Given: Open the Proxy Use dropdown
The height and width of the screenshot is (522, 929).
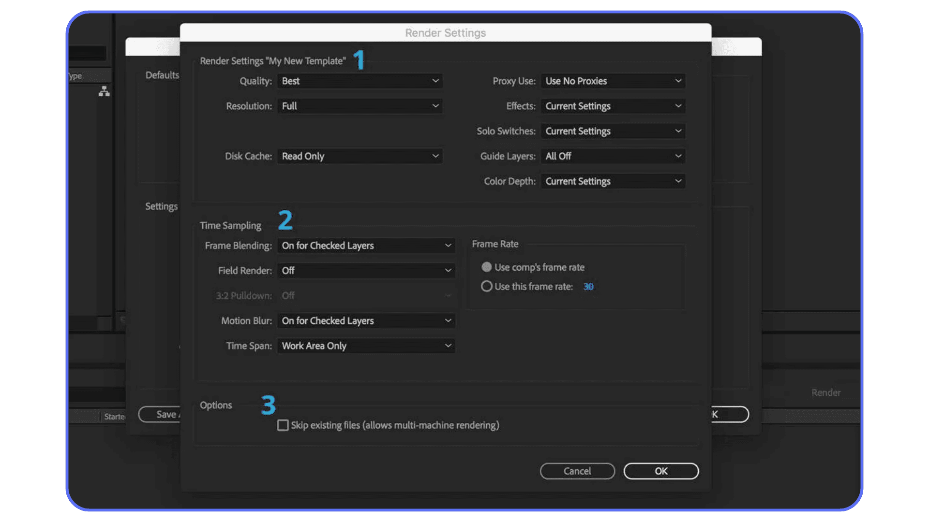Looking at the screenshot, I should coord(613,81).
